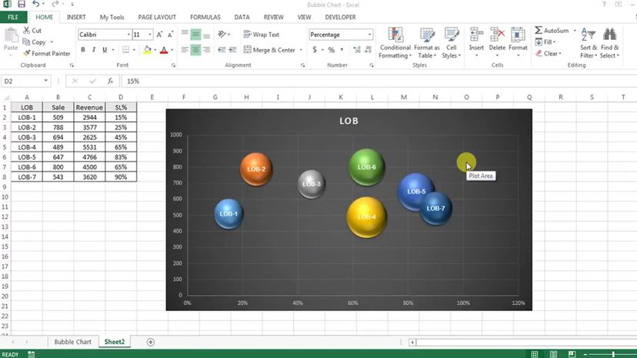This screenshot has height=358, width=637.
Task: Click AutoSum button
Action: pos(552,31)
